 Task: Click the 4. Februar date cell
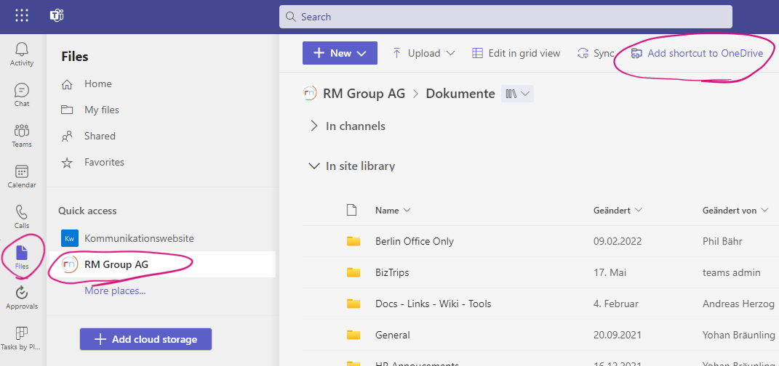[616, 304]
